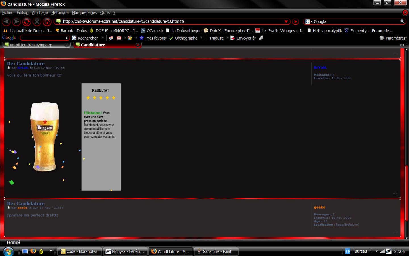Expand the Traduire dropdown arrow
Screen dimensions: 409x256
(228, 38)
